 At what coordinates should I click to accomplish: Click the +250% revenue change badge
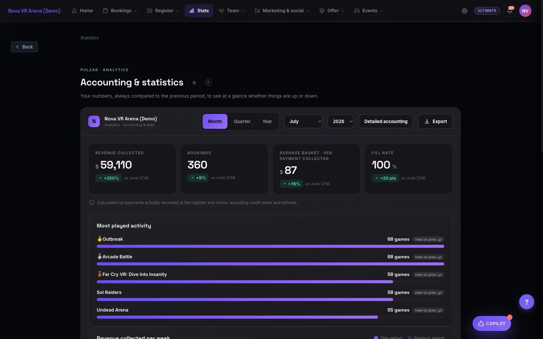click(109, 178)
